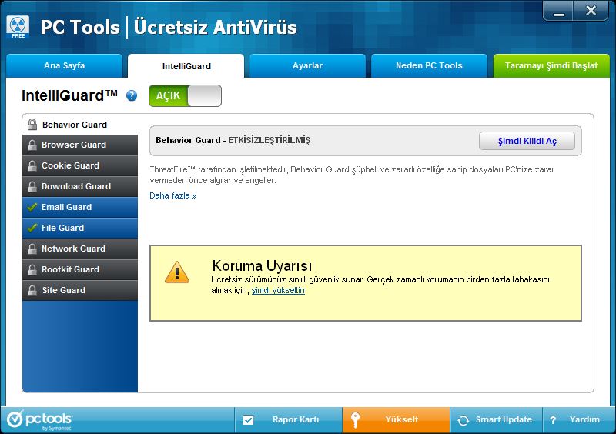
Task: Select Cookie Guard in the sidebar
Action: coord(80,165)
